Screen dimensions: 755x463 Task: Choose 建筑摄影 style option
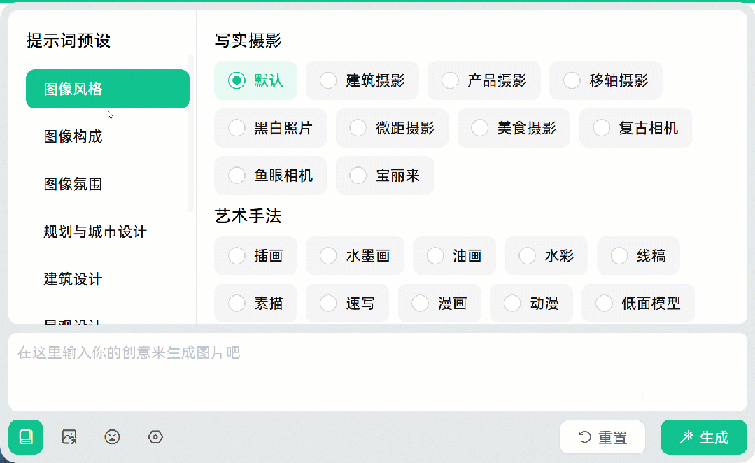pyautogui.click(x=362, y=80)
